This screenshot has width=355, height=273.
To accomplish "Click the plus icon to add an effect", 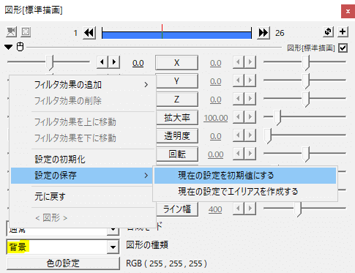I will [343, 32].
